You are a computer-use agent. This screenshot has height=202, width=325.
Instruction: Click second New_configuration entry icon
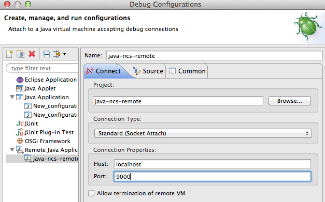(x=28, y=115)
